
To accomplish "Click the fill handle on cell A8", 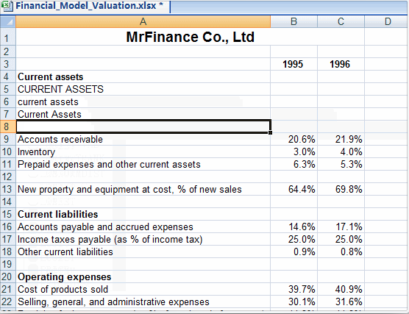I will point(270,133).
